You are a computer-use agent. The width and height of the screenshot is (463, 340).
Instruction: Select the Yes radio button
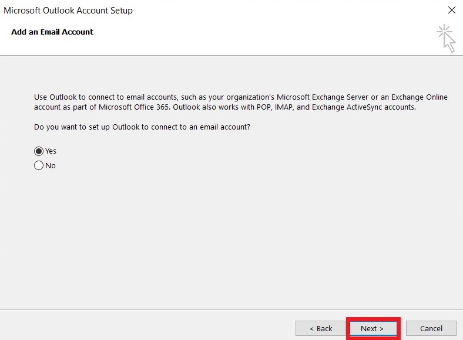[39, 151]
